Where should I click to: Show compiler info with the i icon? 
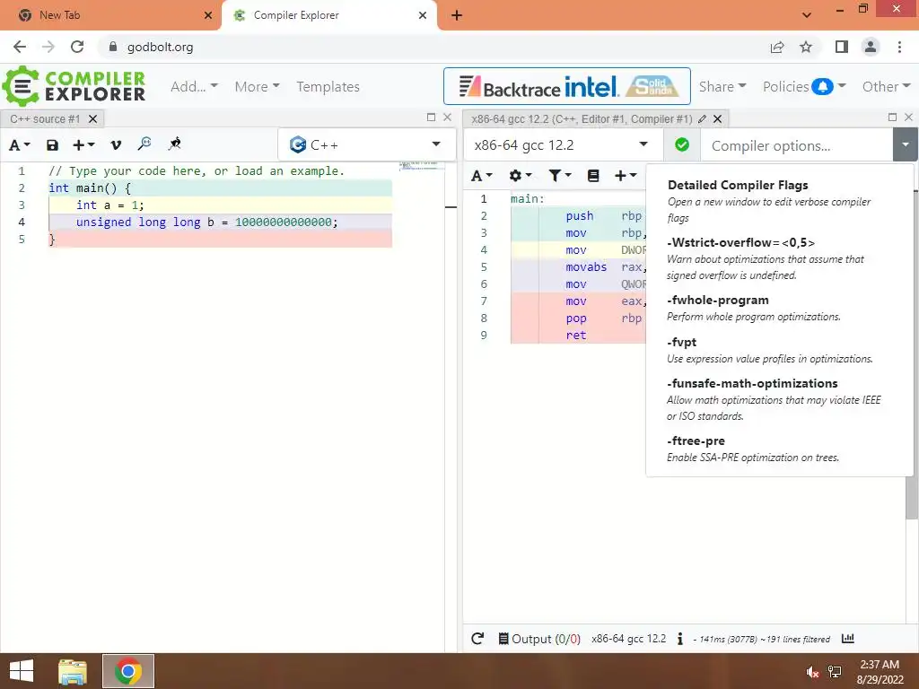coord(680,639)
